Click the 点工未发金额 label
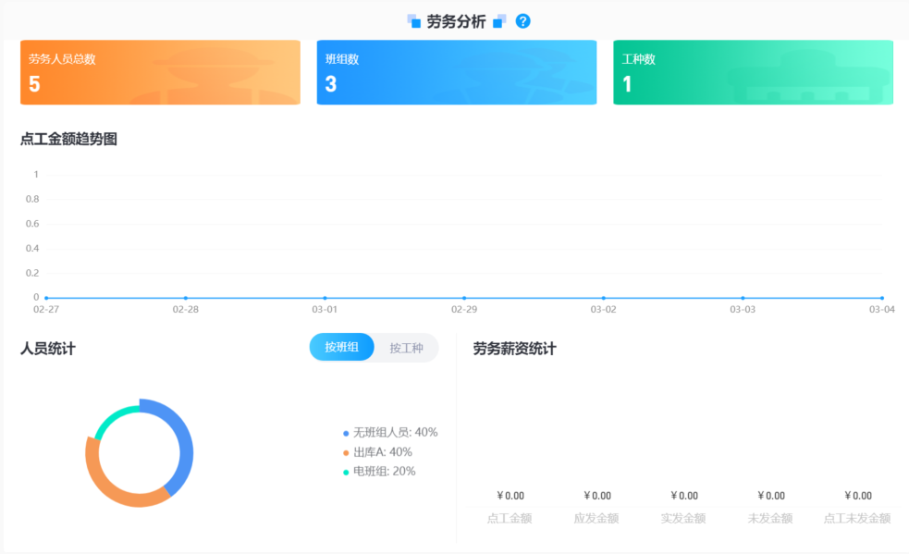Viewport: 909px width, 554px height. 856,518
